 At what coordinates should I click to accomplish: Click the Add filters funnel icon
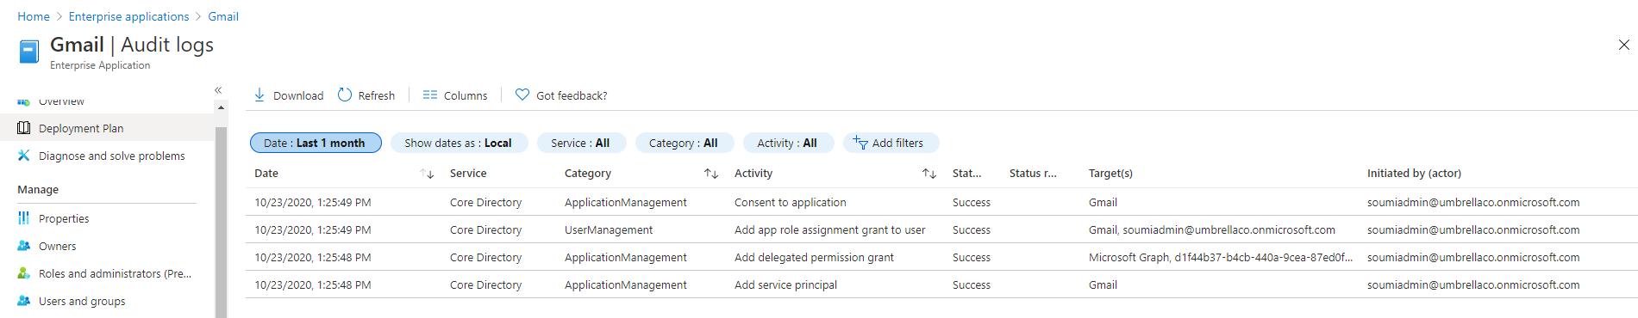[x=860, y=143]
